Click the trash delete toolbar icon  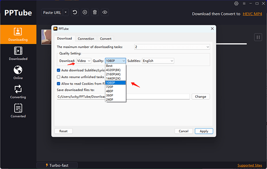(x=95, y=12)
